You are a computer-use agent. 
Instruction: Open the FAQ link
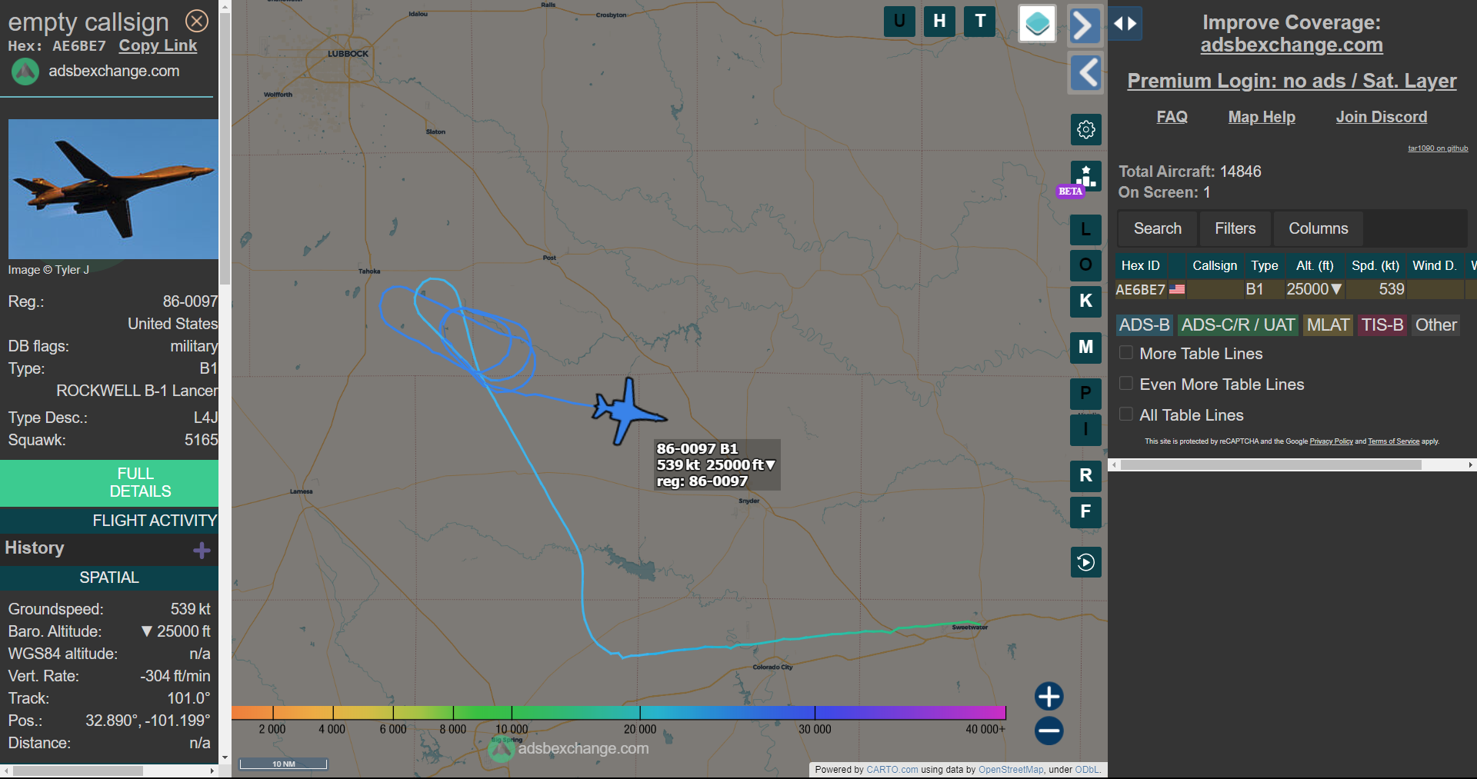(1172, 117)
